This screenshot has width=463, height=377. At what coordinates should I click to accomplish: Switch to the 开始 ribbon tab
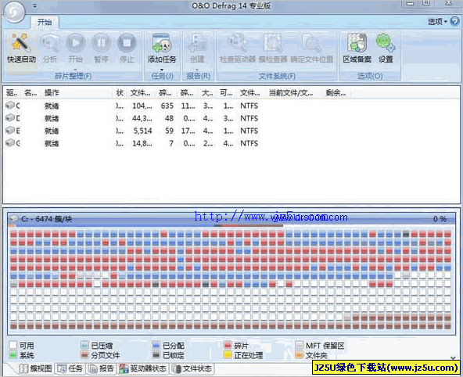tap(45, 22)
